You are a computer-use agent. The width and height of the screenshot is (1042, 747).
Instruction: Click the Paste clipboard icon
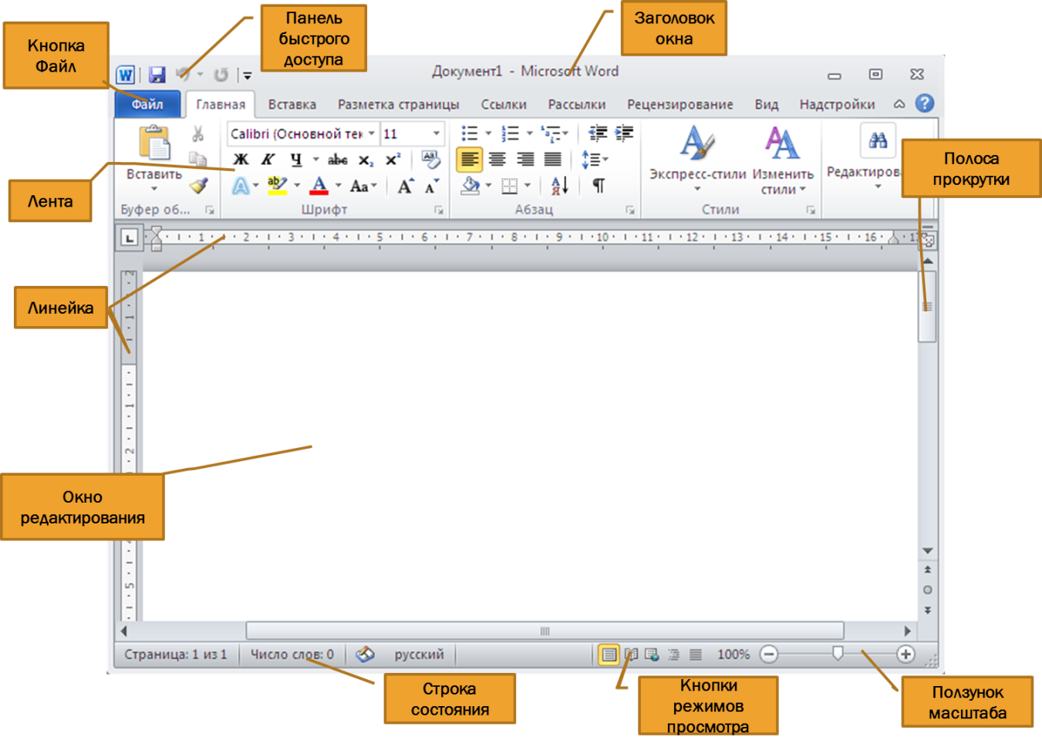click(155, 143)
